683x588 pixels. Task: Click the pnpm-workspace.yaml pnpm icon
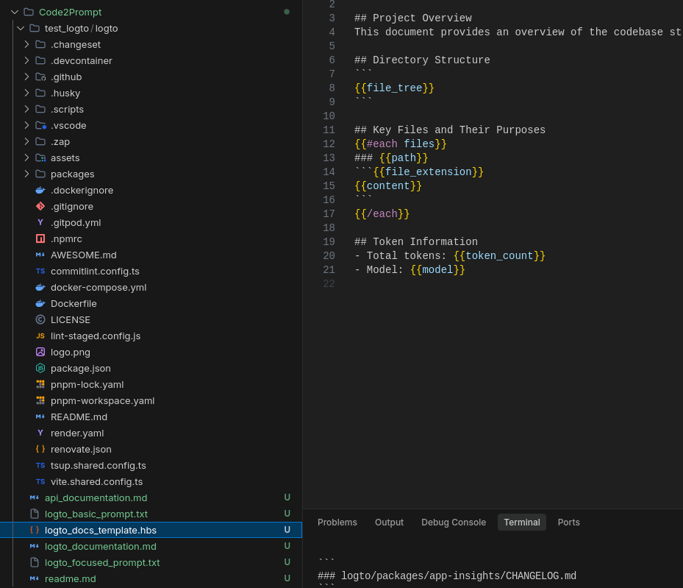pyautogui.click(x=40, y=400)
